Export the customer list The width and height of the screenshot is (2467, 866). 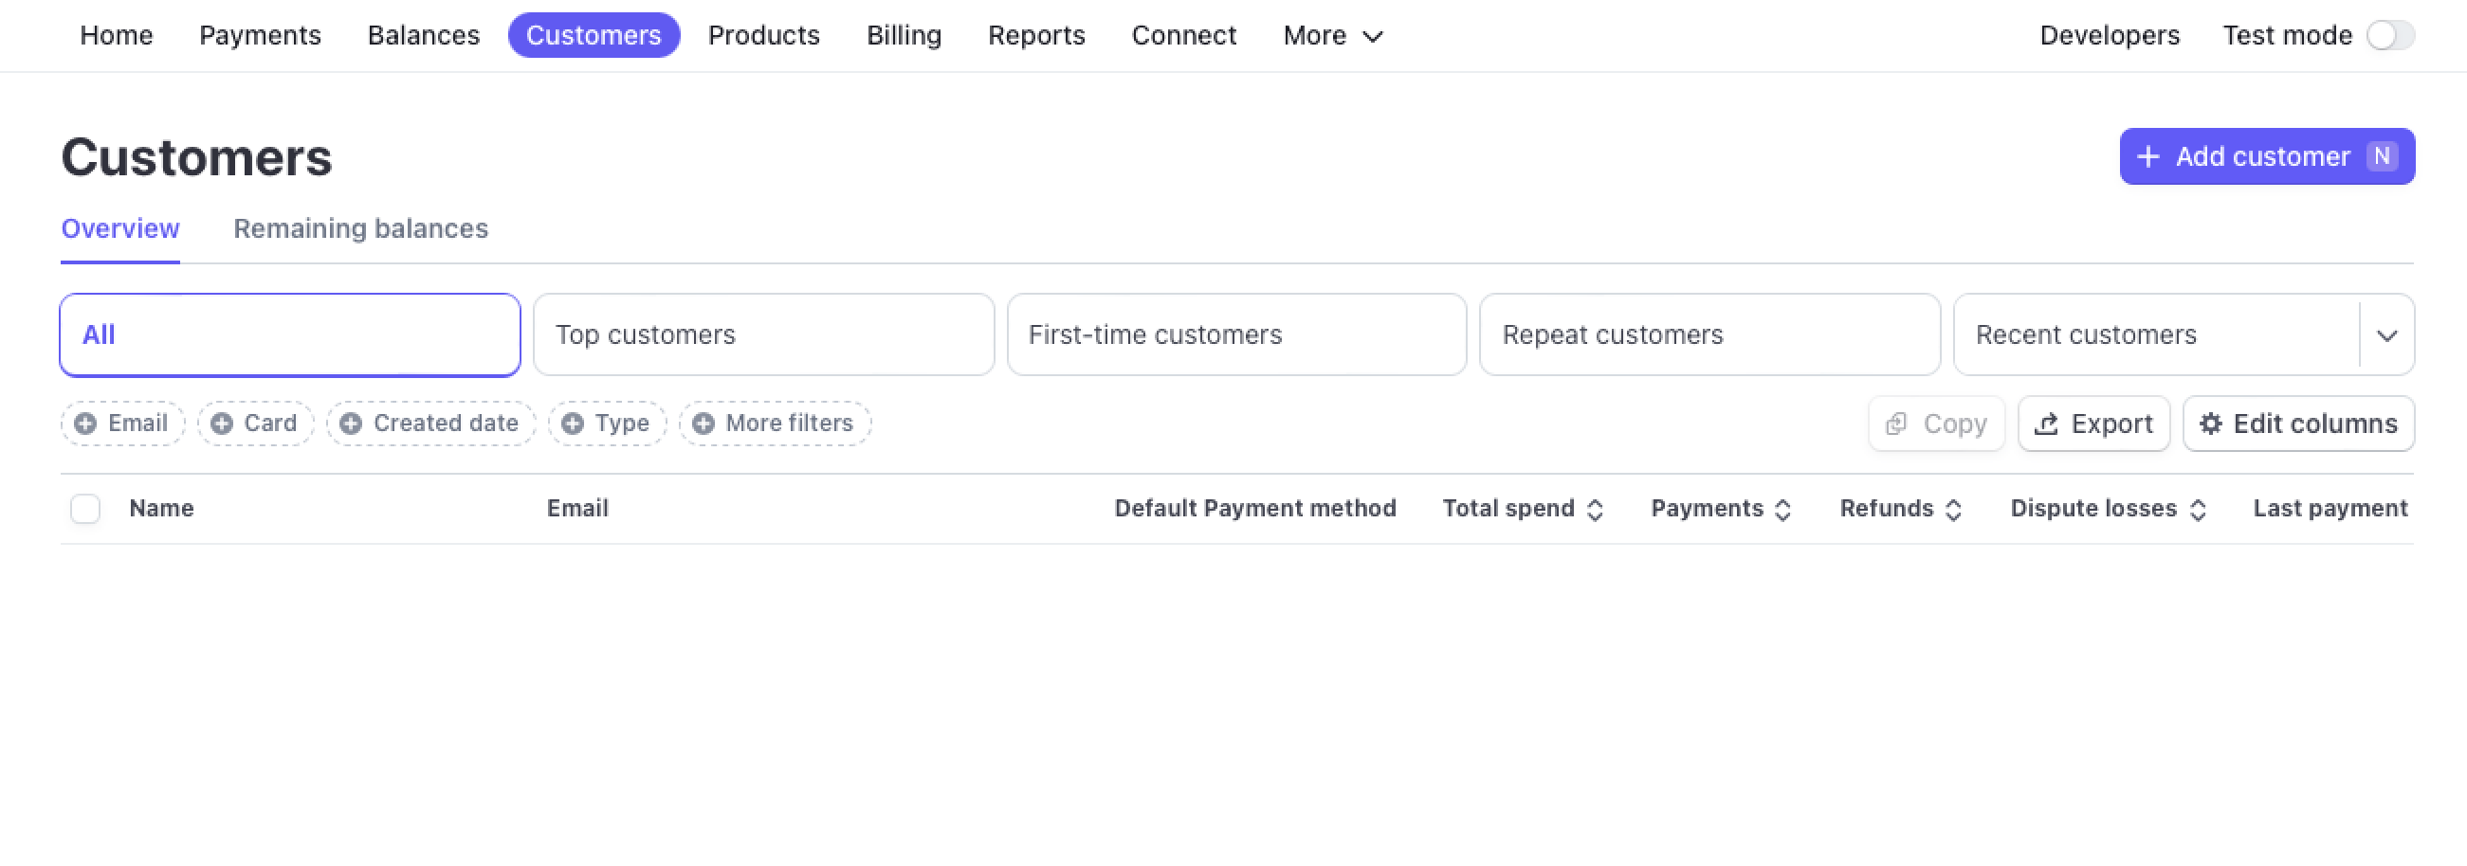pyautogui.click(x=2093, y=423)
